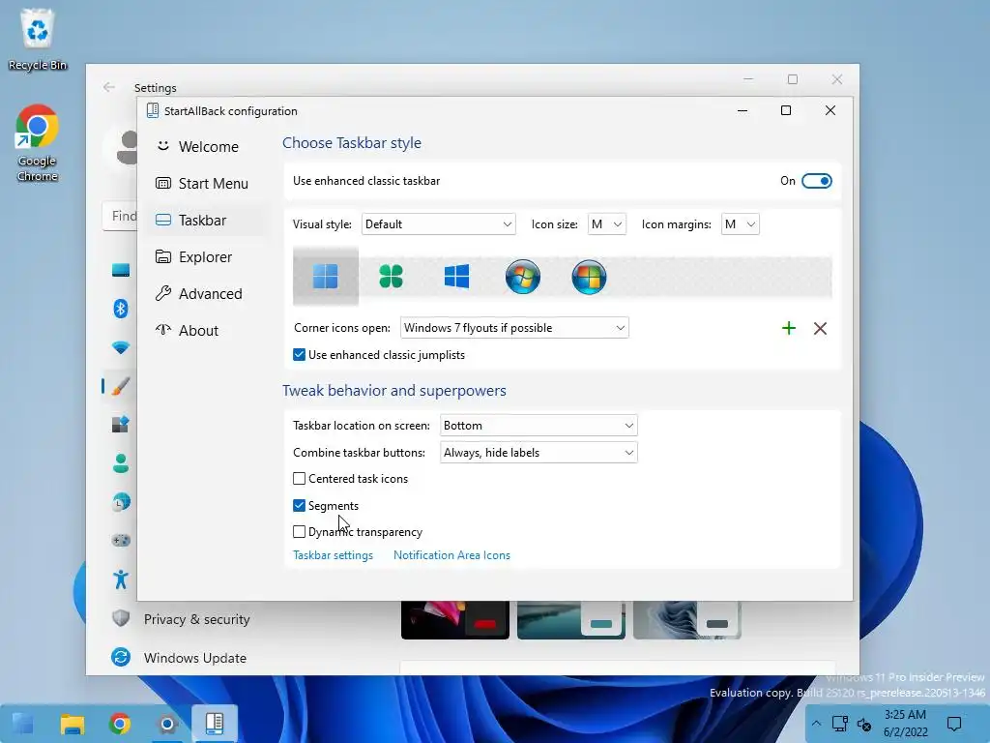Open Chrome from the taskbar
990x743 pixels.
click(120, 724)
